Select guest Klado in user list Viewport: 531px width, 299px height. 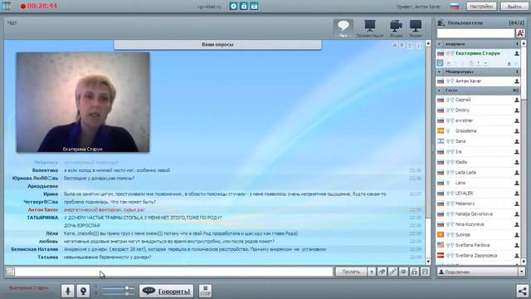(478, 162)
